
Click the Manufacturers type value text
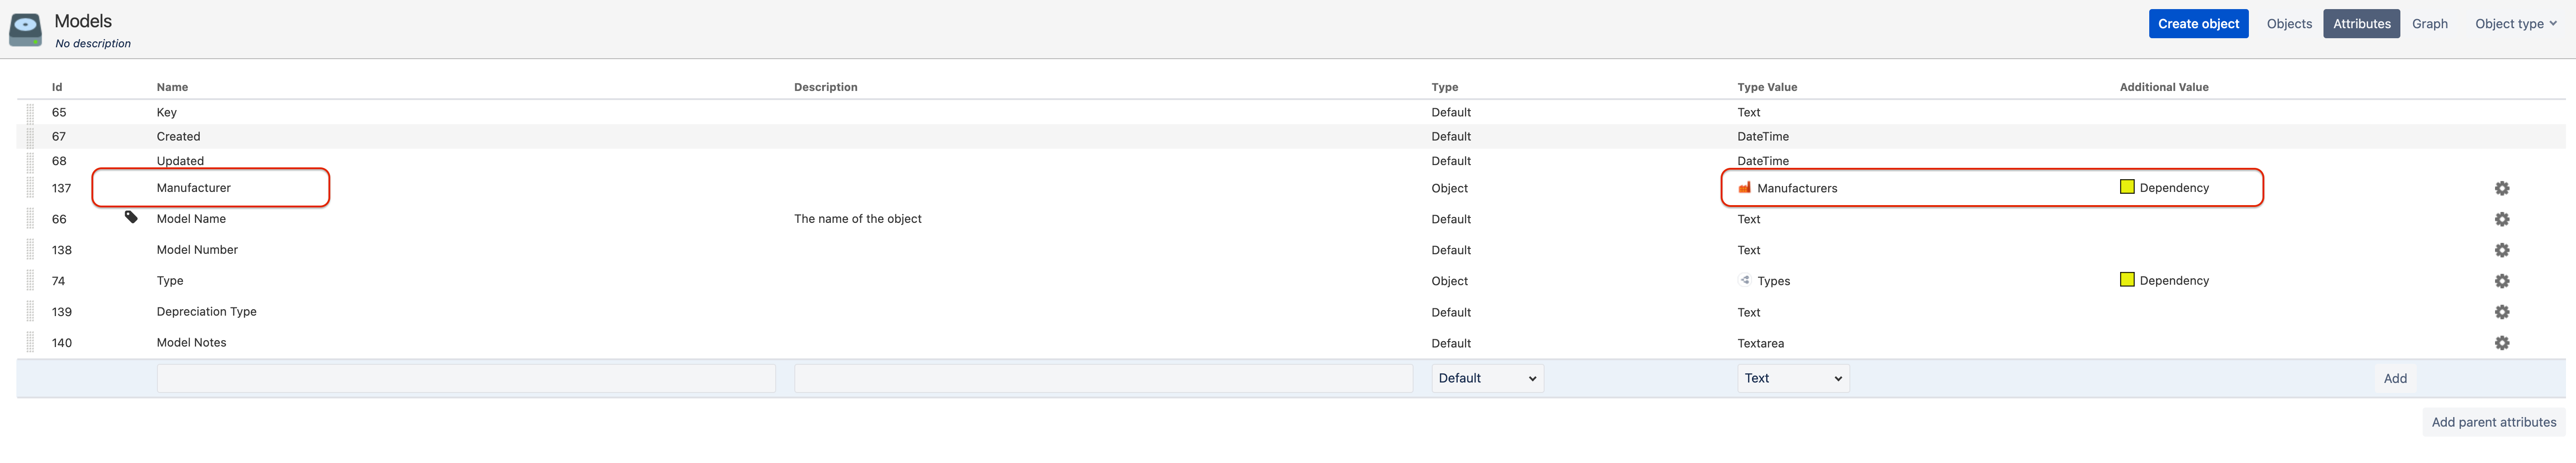tap(1797, 188)
